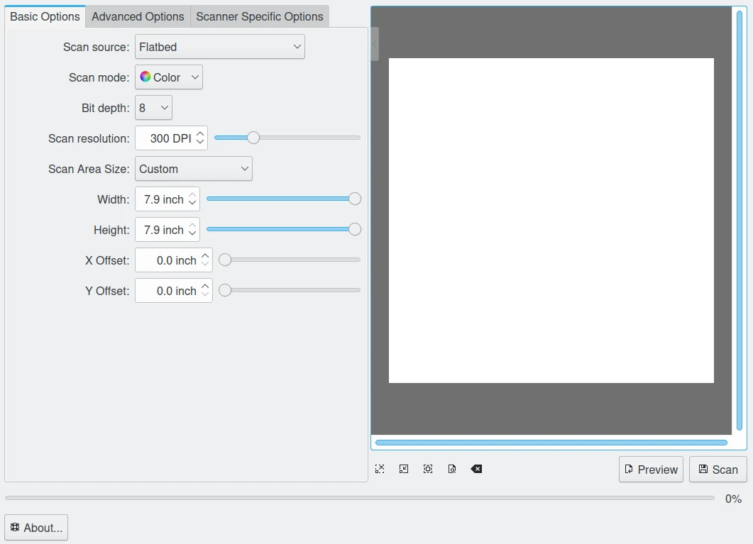Click the zoom out preview icon

click(x=404, y=469)
